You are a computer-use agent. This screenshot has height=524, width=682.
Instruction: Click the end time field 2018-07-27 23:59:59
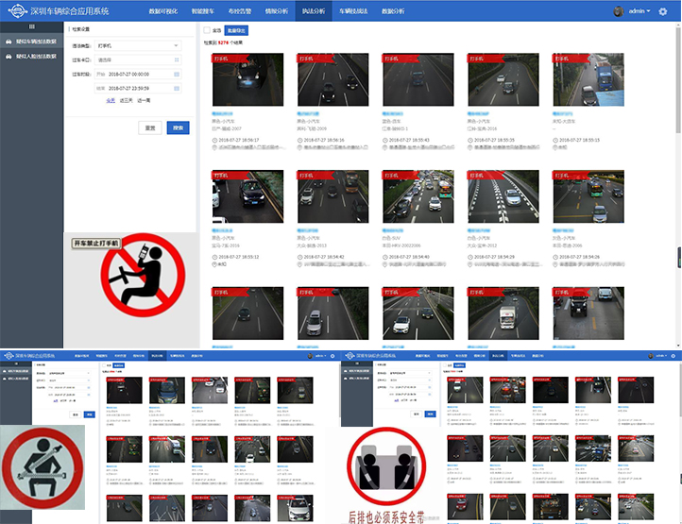pos(138,88)
